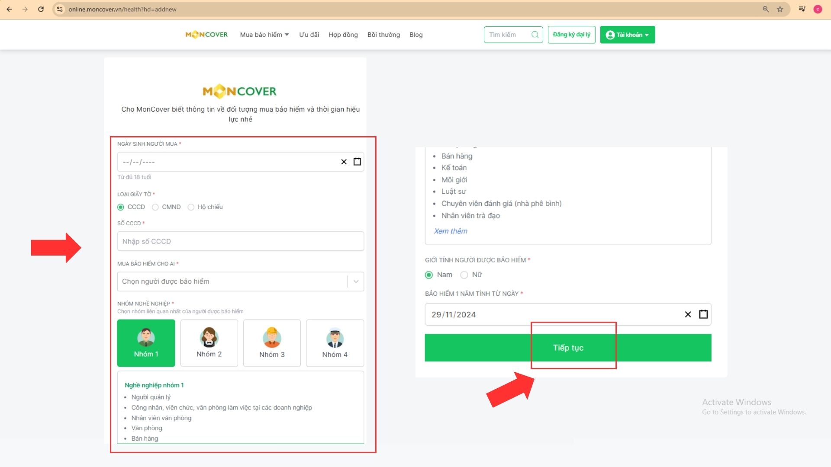Expand the Tài khoản dropdown menu
Viewport: 831px width, 467px height.
tap(627, 35)
